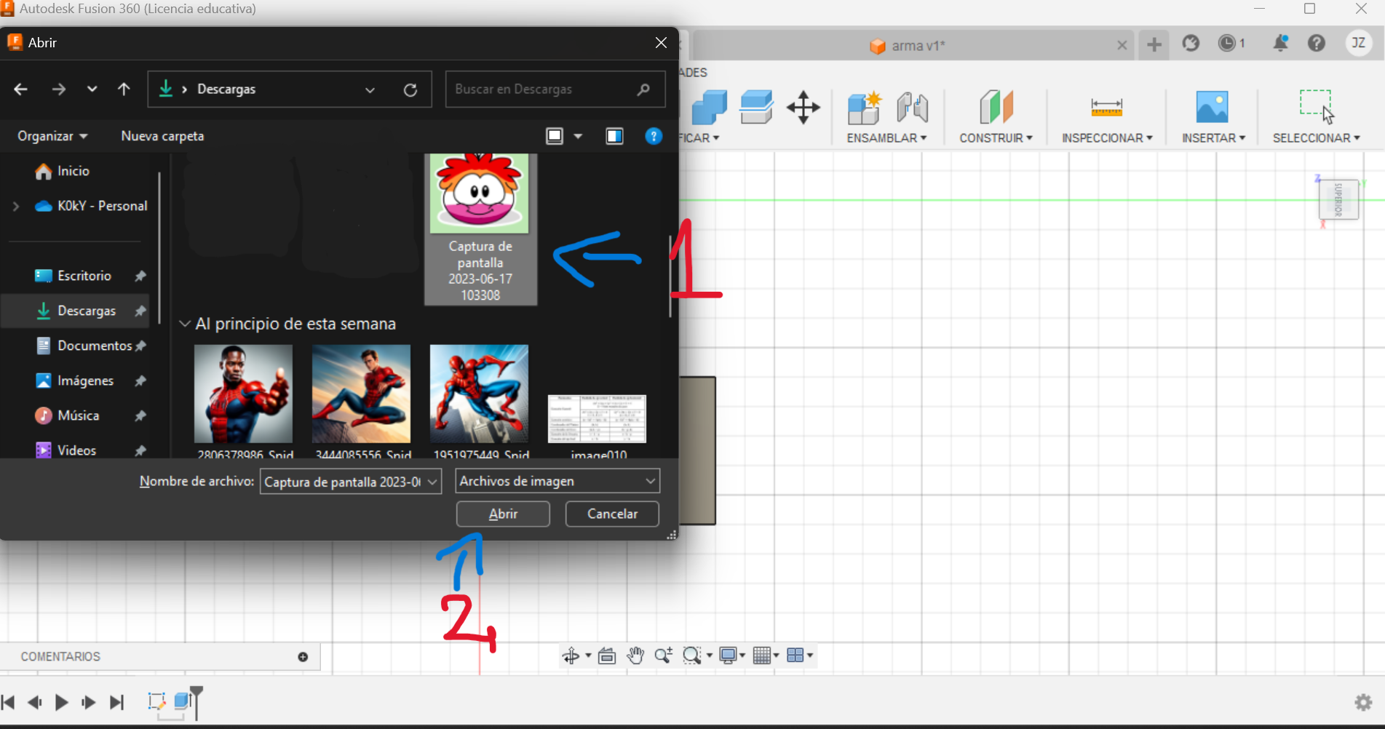Select Inicio in the navigation pane
The height and width of the screenshot is (729, 1385).
(x=73, y=171)
